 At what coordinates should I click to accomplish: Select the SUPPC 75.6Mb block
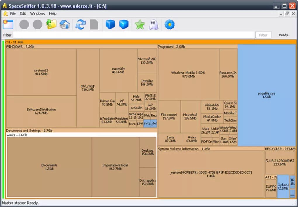271,188
